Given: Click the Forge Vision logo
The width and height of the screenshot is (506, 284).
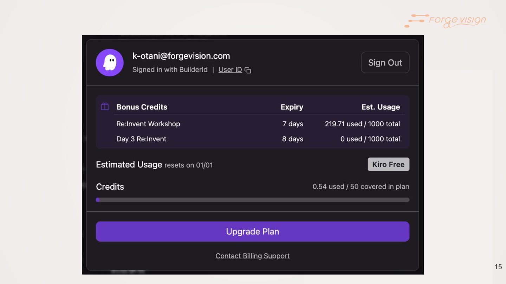Looking at the screenshot, I should 445,21.
